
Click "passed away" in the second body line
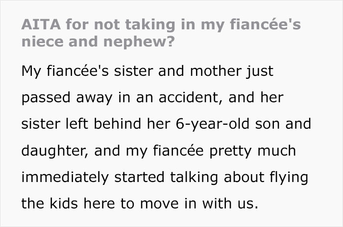[67, 98]
